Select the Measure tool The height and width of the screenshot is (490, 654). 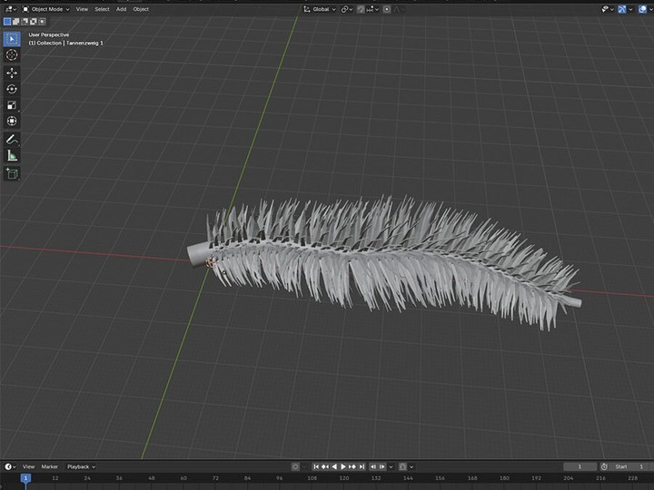pos(12,156)
